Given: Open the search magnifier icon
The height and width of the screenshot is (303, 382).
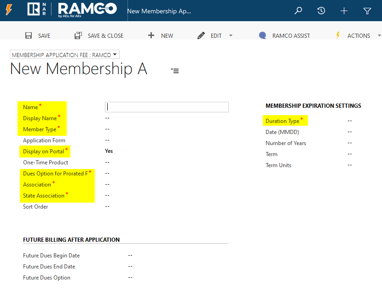Looking at the screenshot, I should [x=298, y=11].
